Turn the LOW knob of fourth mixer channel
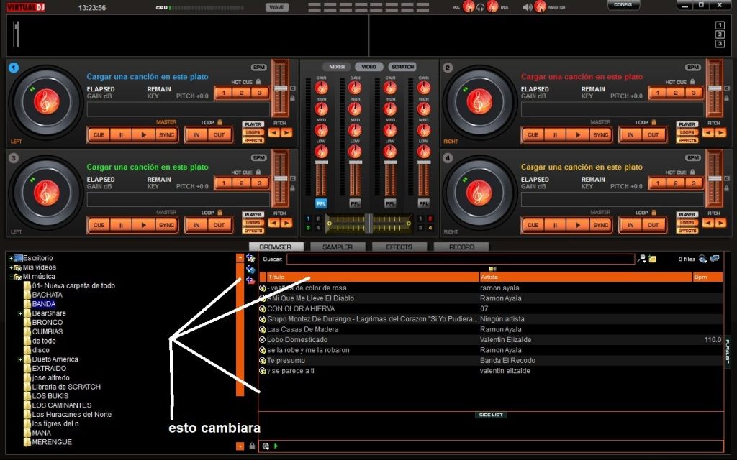This screenshot has height=460, width=737. 423,151
